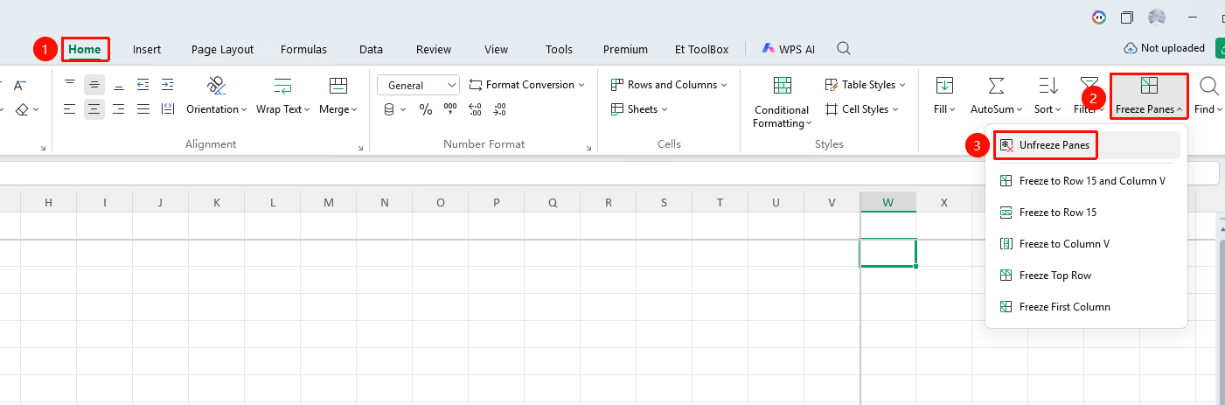
Task: Click the Filter funnel icon
Action: click(1089, 81)
